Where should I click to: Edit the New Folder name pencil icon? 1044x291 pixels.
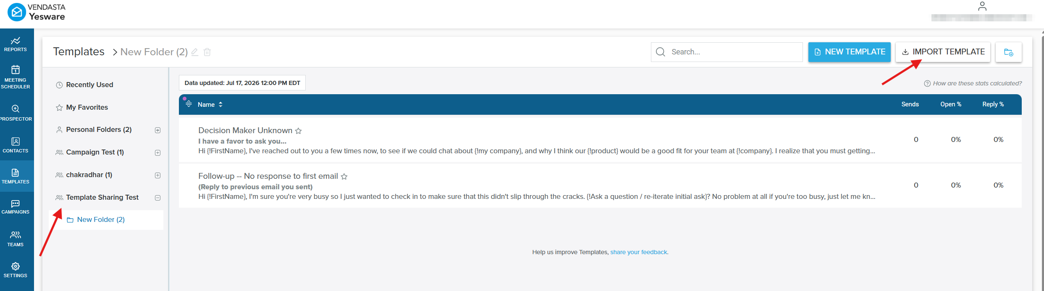click(195, 52)
